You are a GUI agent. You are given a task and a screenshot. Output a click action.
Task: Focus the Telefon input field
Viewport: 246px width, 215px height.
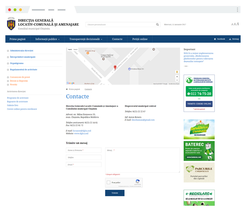(x=84, y=157)
